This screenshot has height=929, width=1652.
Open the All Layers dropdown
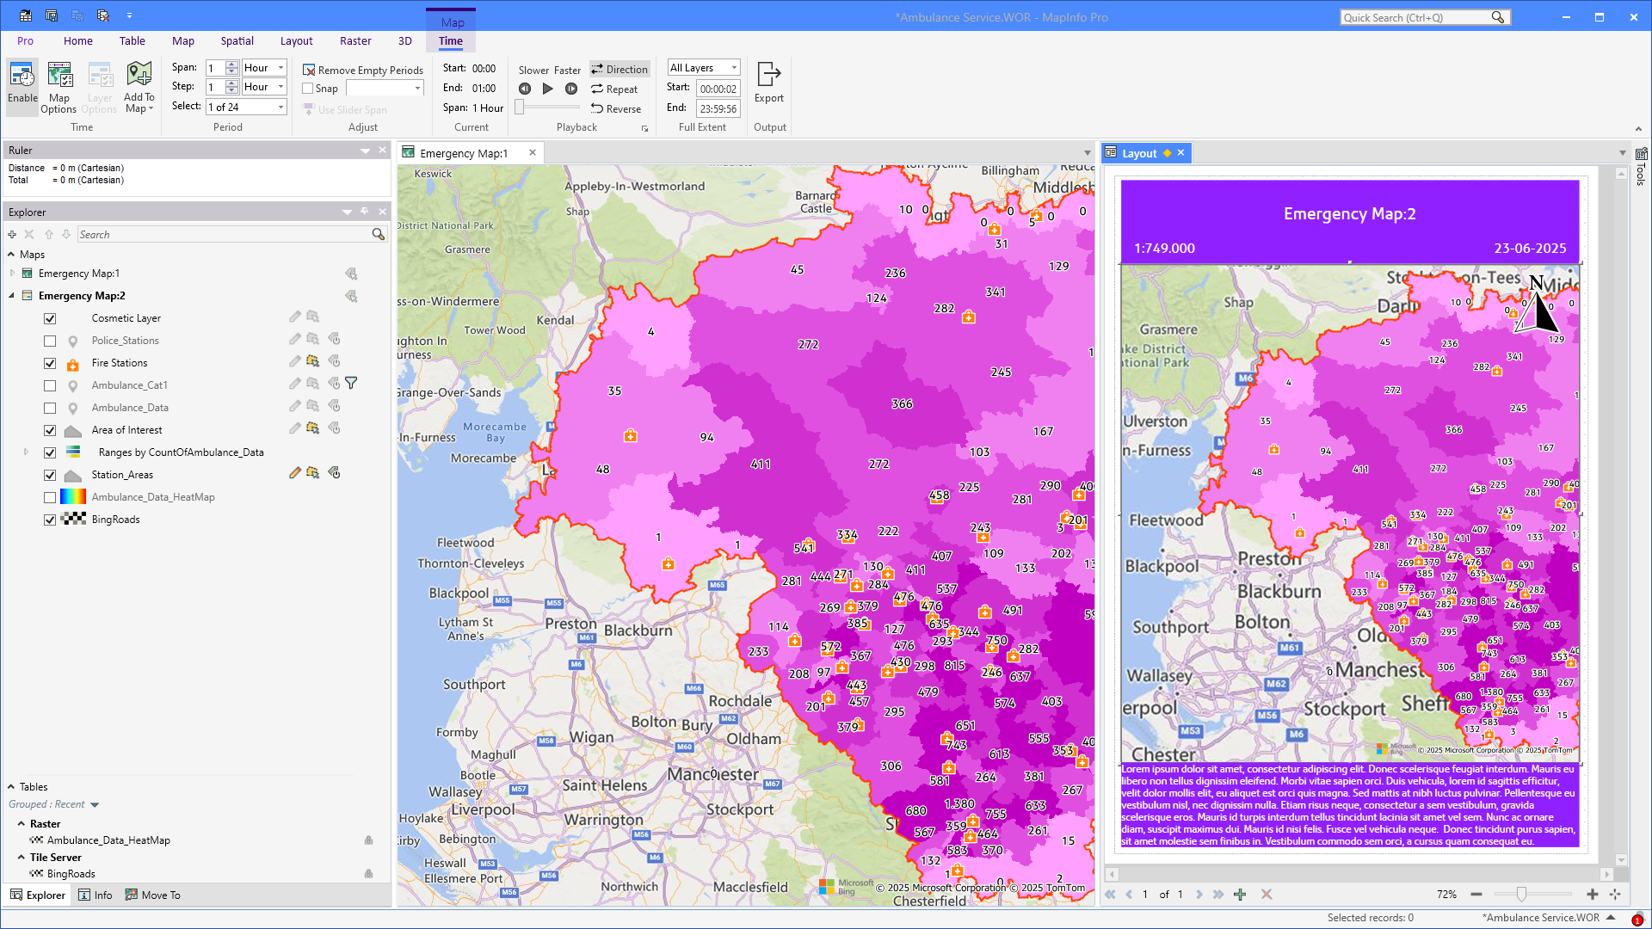point(704,68)
